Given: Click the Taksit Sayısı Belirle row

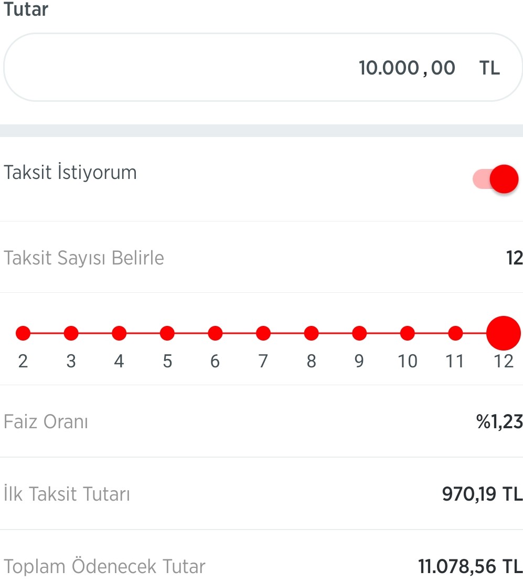Looking at the screenshot, I should tap(261, 257).
